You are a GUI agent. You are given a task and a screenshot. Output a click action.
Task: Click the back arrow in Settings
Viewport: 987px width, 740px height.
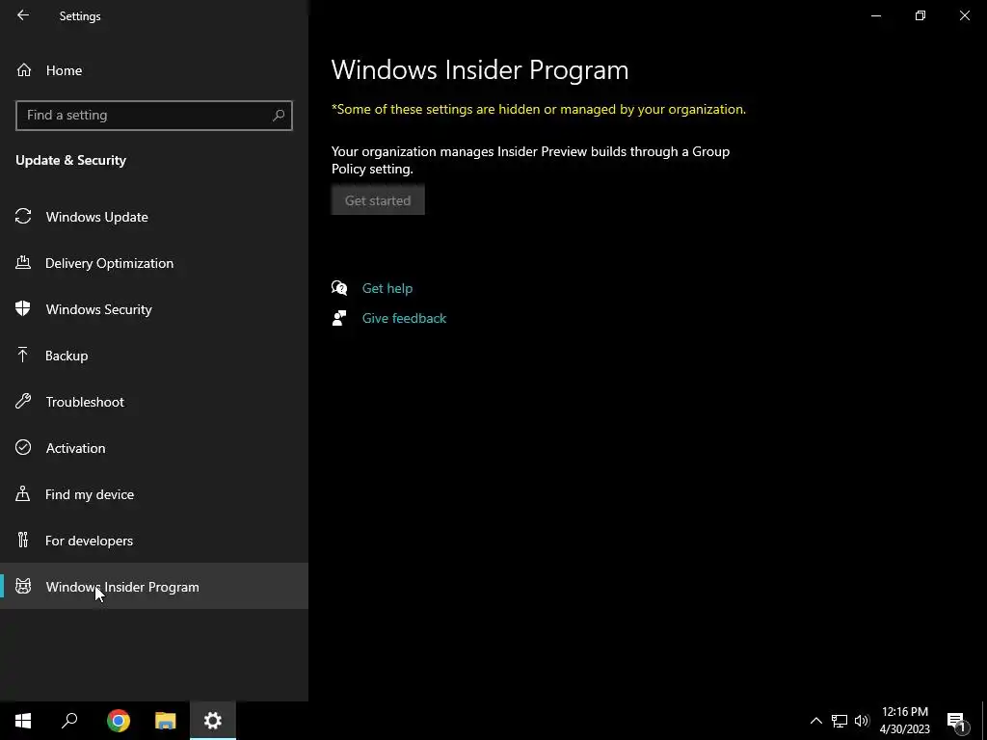[23, 15]
